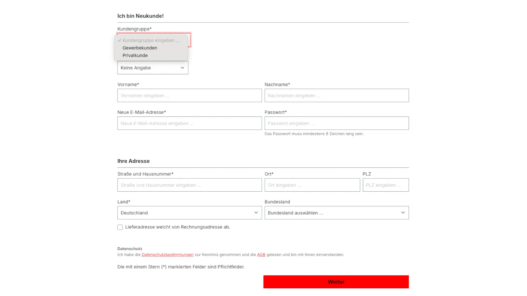This screenshot has width=527, height=296.
Task: Click into the PLZ eingeben field
Action: 386,185
